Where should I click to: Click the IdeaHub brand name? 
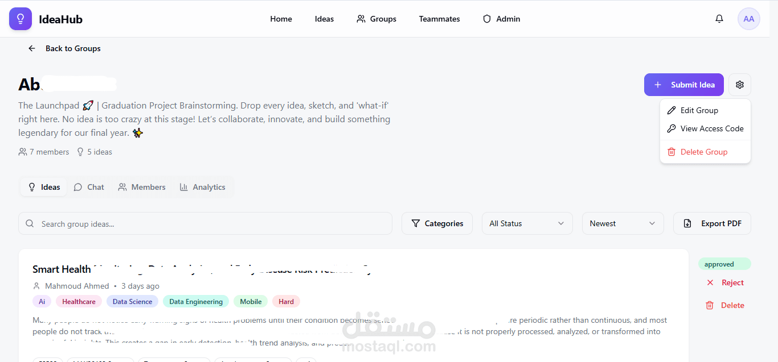coord(60,19)
